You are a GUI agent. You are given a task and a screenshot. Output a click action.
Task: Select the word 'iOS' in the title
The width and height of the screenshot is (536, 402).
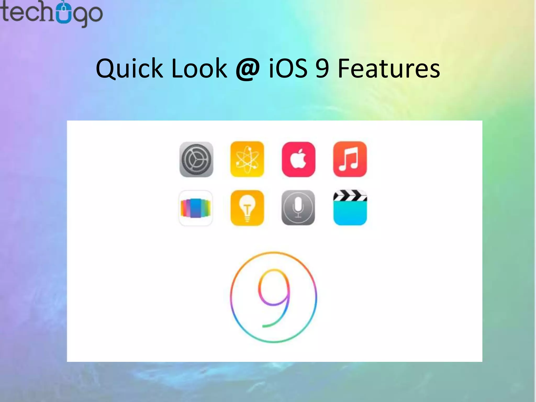click(288, 68)
